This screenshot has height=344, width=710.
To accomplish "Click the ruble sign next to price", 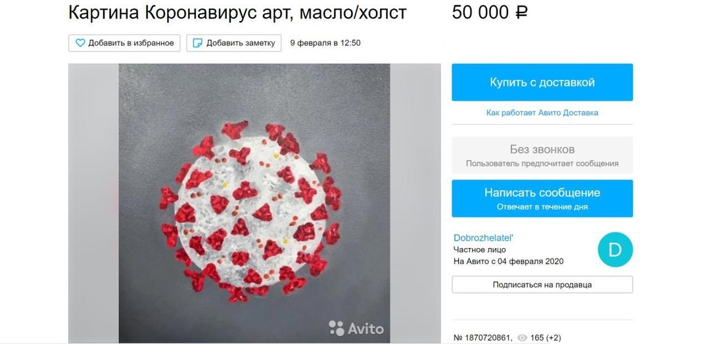I will pyautogui.click(x=522, y=12).
